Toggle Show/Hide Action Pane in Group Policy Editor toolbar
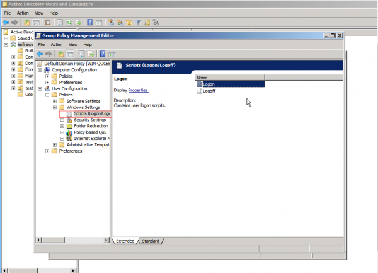This screenshot has height=273, width=378. coord(112,54)
